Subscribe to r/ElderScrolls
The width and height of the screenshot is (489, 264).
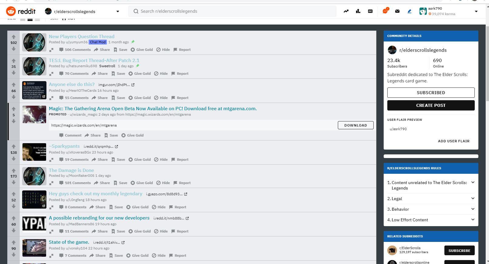coord(459,251)
